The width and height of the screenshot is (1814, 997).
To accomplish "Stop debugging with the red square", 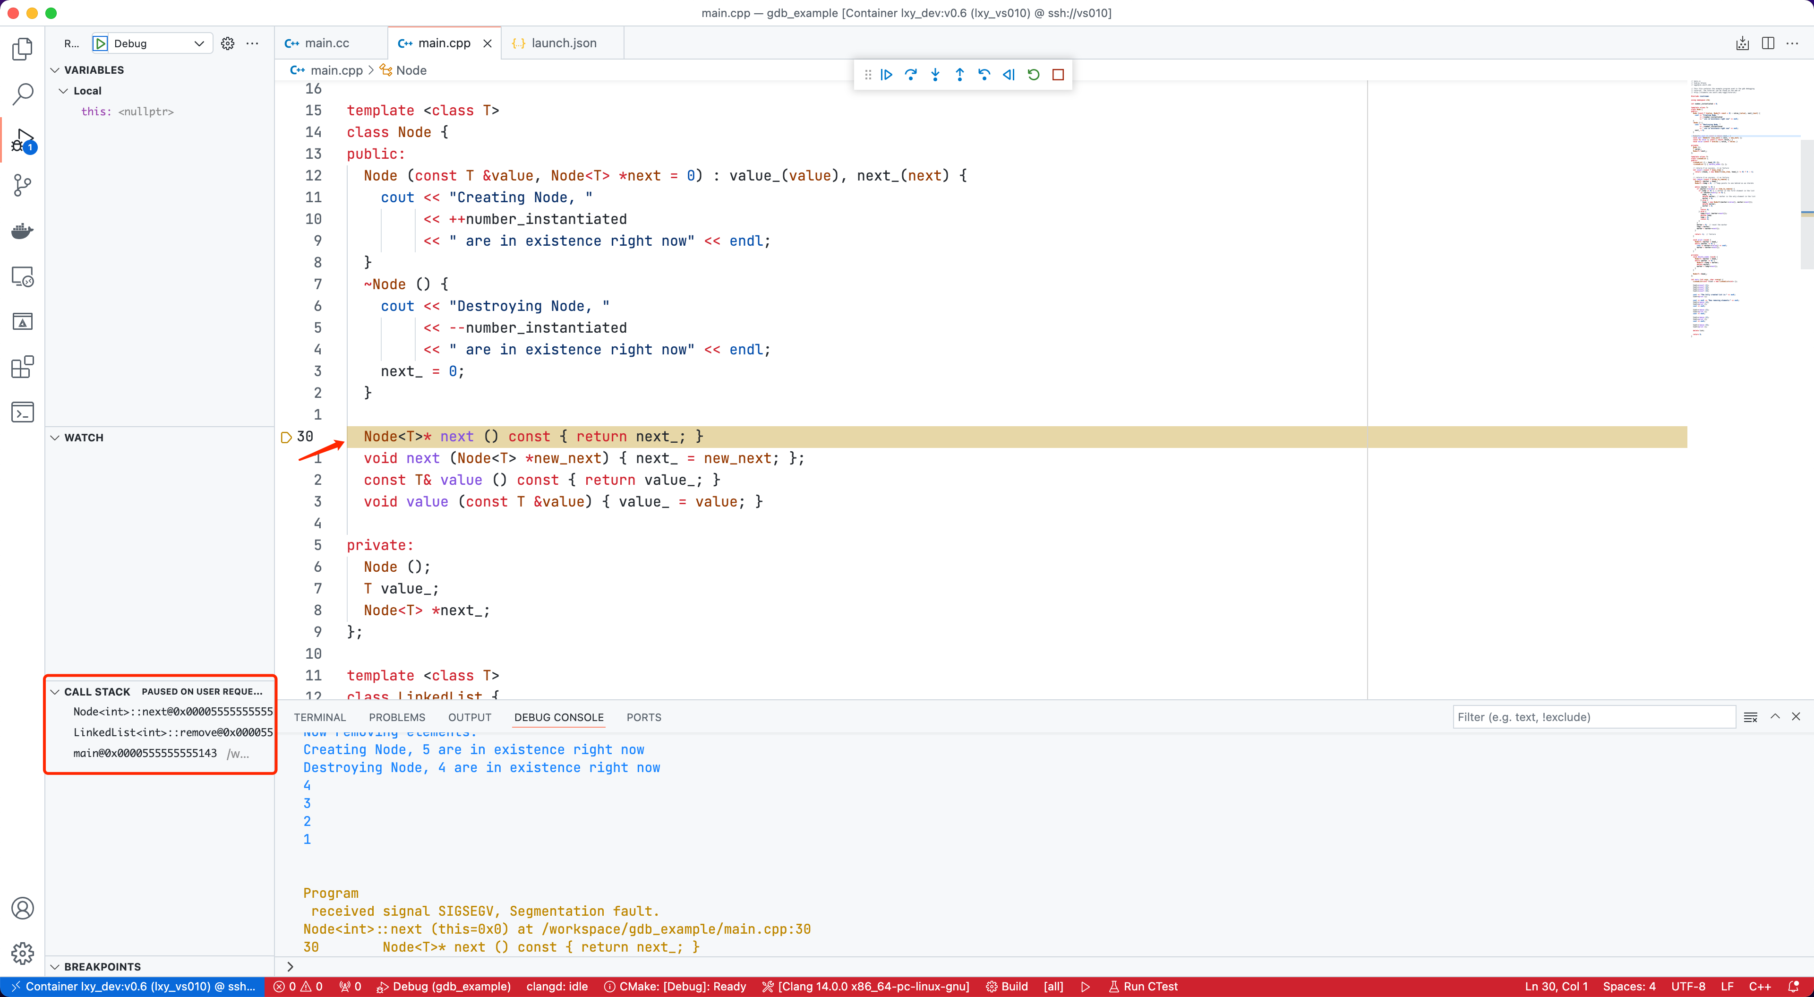I will pyautogui.click(x=1058, y=75).
